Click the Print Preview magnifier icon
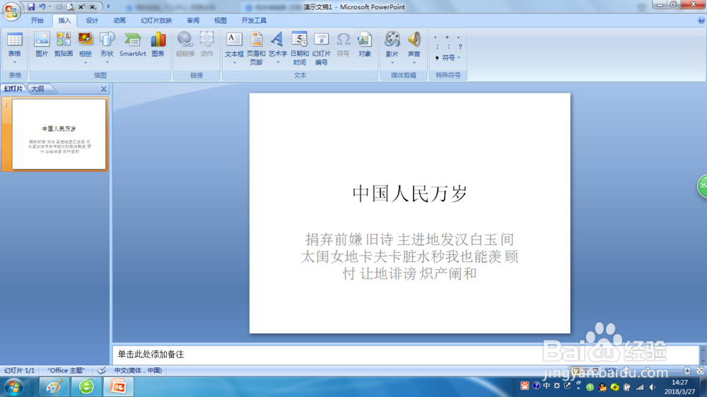This screenshot has width=707, height=397. (70, 7)
